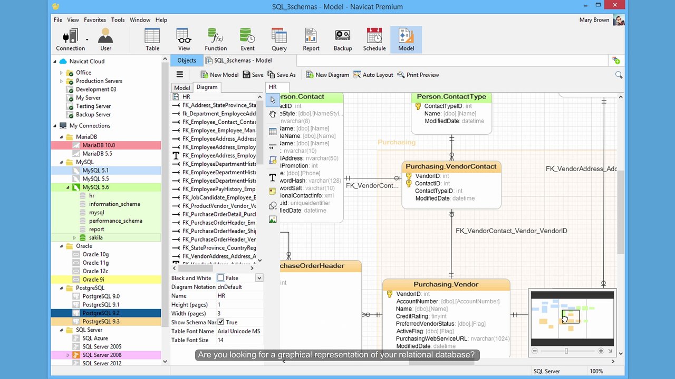Click the New Model button
Image resolution: width=675 pixels, height=379 pixels.
point(219,75)
